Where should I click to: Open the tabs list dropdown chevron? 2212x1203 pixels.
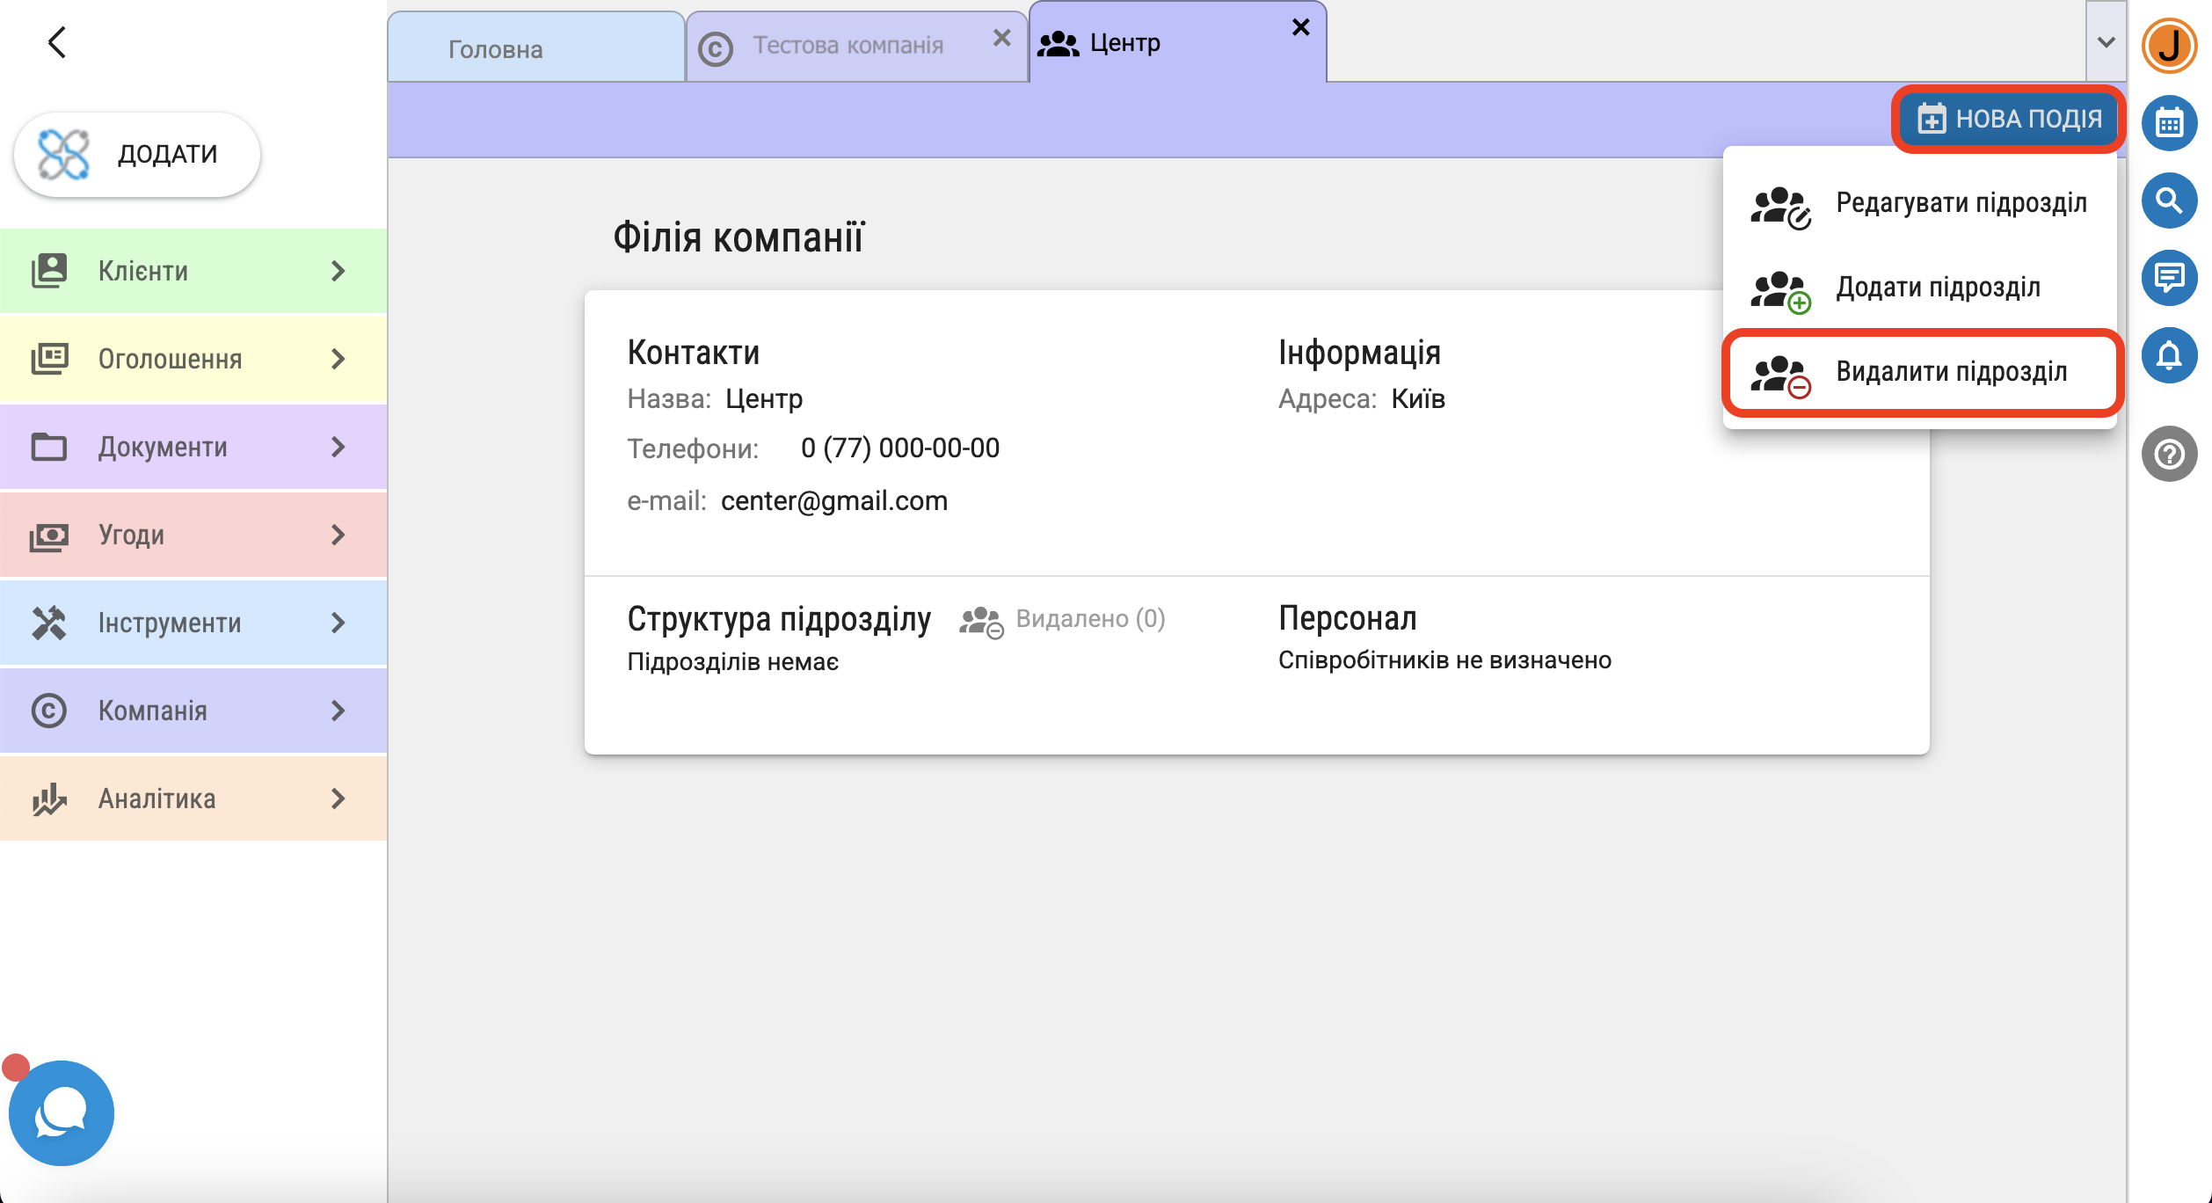click(2106, 42)
